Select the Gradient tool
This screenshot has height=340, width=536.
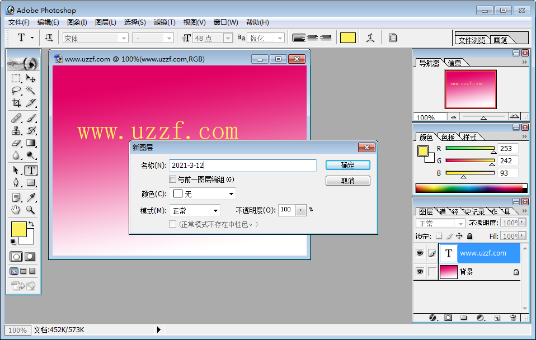point(31,143)
